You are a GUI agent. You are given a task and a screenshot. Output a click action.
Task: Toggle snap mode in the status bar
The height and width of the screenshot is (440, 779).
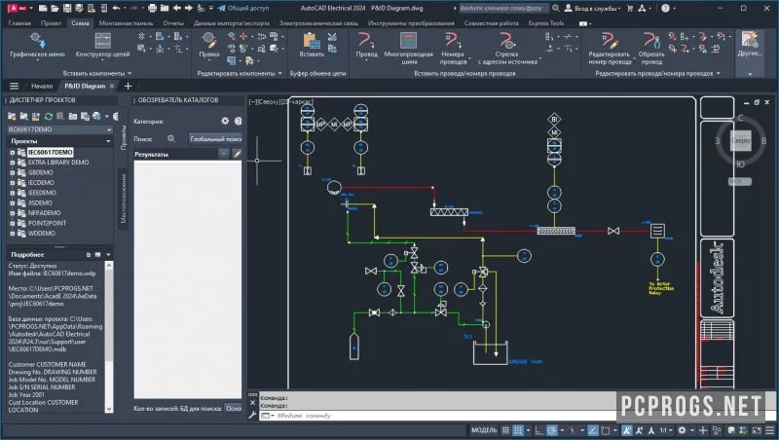click(518, 430)
